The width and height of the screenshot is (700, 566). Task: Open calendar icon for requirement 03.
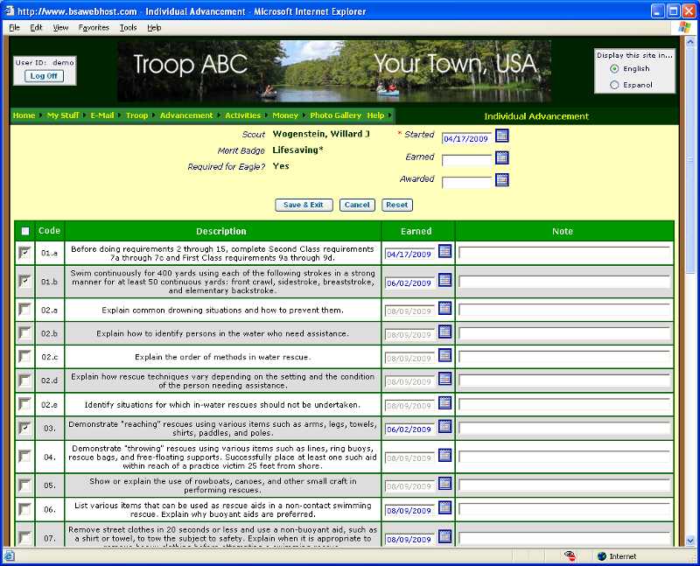click(444, 427)
